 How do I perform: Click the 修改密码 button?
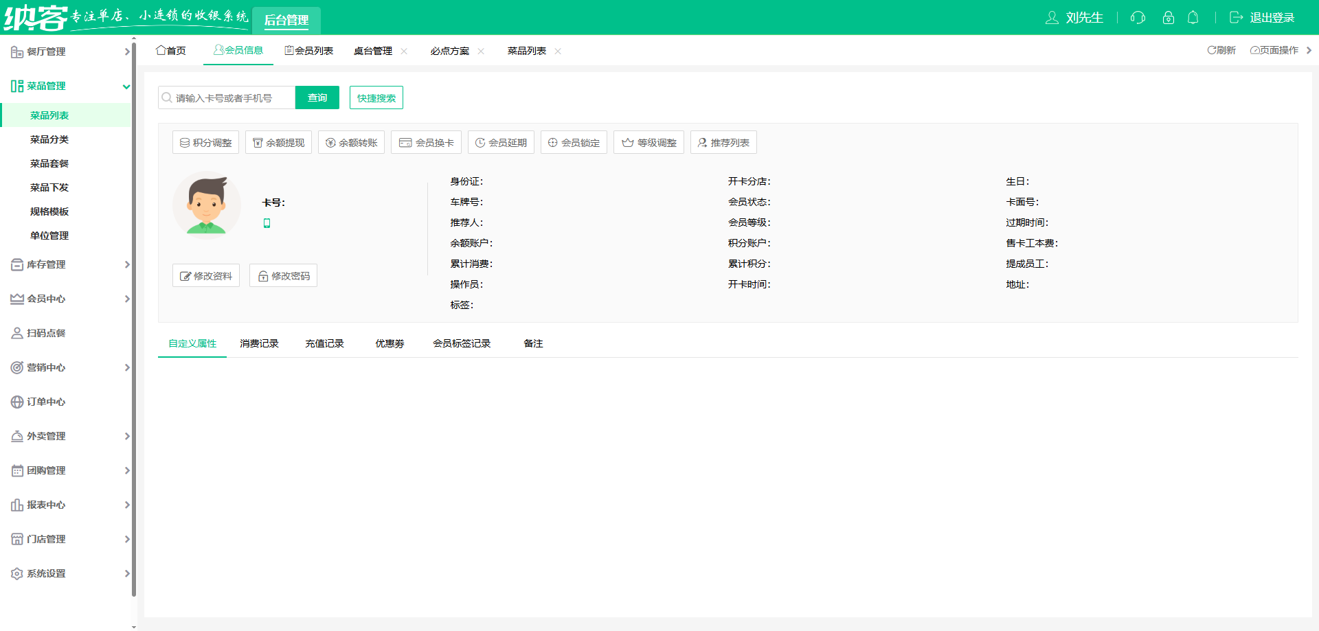coord(283,275)
